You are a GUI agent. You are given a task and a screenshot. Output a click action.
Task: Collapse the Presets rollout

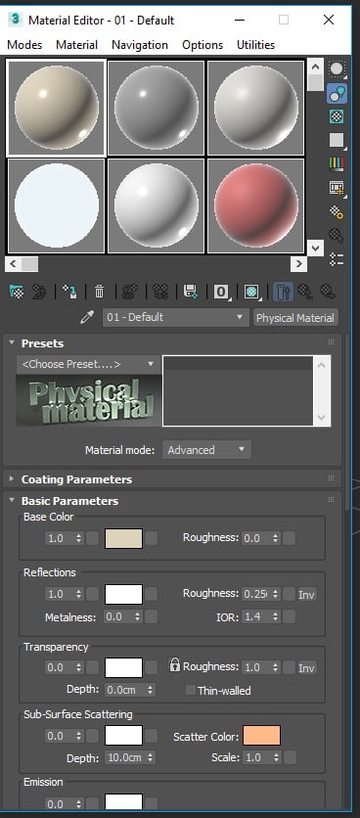point(12,343)
